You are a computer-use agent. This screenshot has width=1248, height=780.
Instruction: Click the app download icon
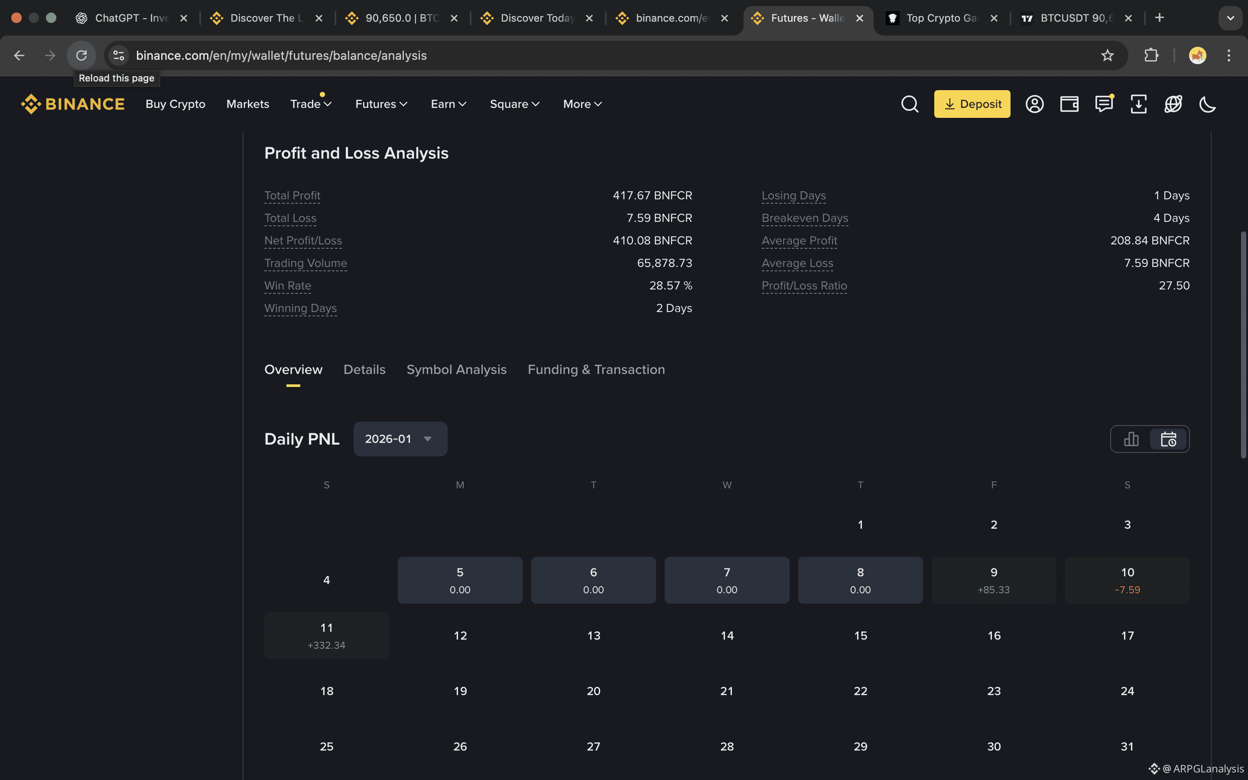[1138, 104]
